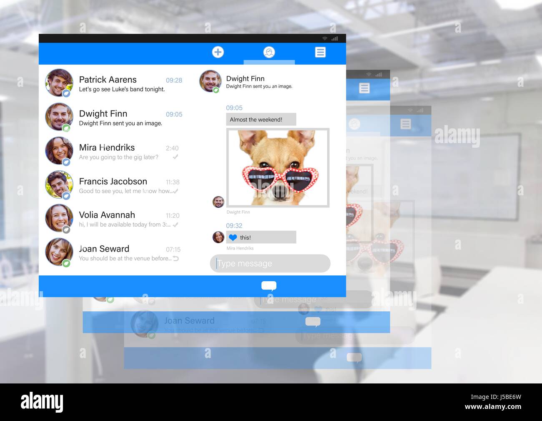542x421 pixels.
Task: Click the checkmark on Francis Jacobson row
Action: [x=176, y=191]
